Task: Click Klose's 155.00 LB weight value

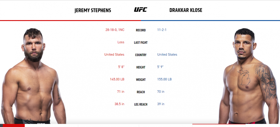Action: [x=164, y=79]
